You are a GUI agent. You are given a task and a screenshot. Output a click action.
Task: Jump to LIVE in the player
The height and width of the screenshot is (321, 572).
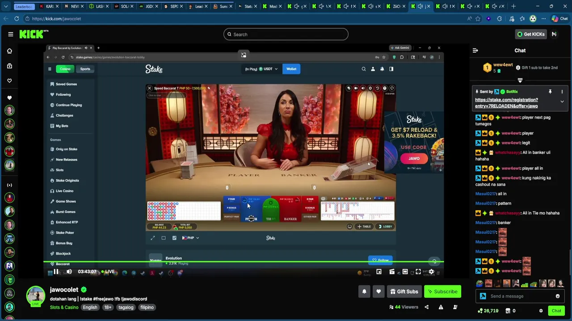click(108, 272)
